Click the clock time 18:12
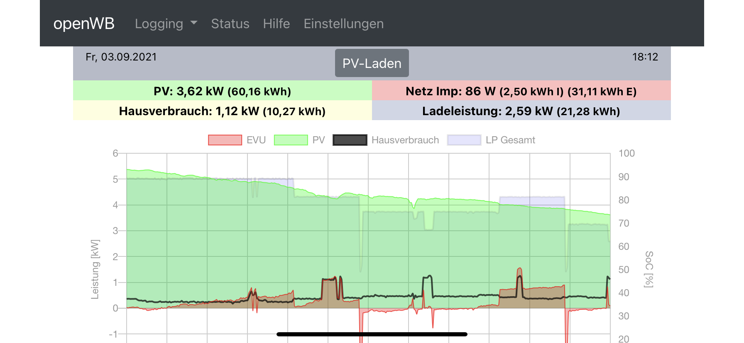Image resolution: width=744 pixels, height=343 pixels. [645, 57]
